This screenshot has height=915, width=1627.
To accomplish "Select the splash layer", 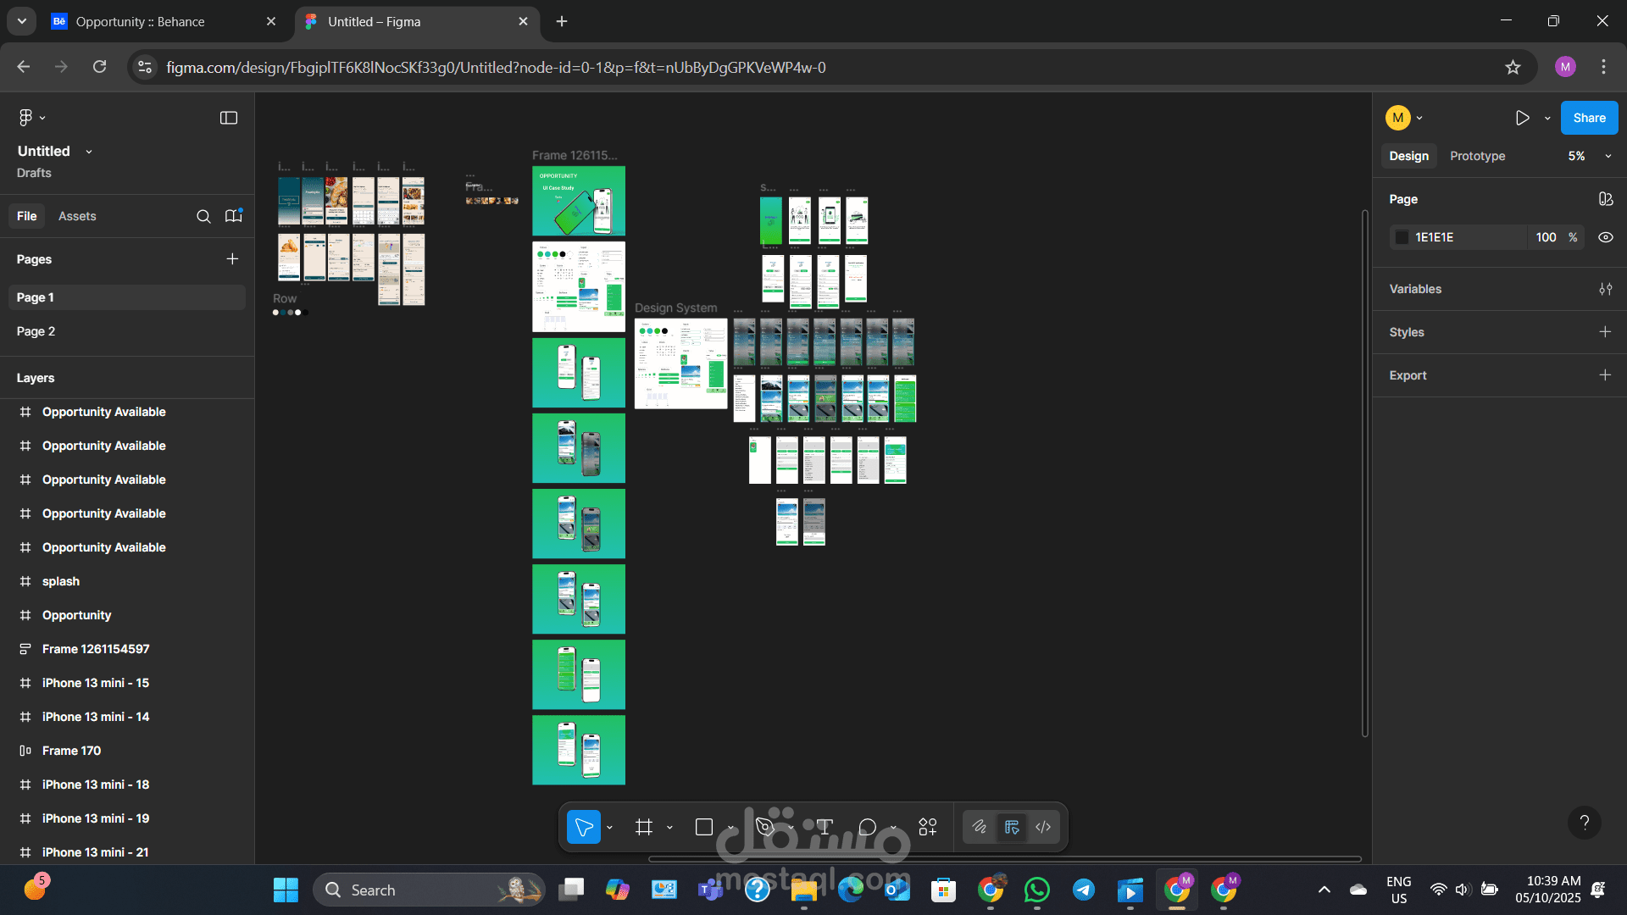I will point(61,581).
